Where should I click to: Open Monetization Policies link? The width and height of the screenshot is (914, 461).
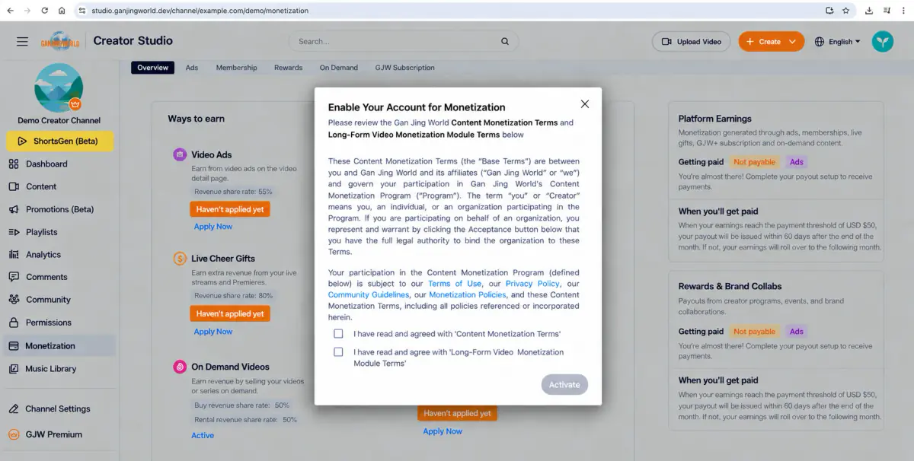point(467,295)
